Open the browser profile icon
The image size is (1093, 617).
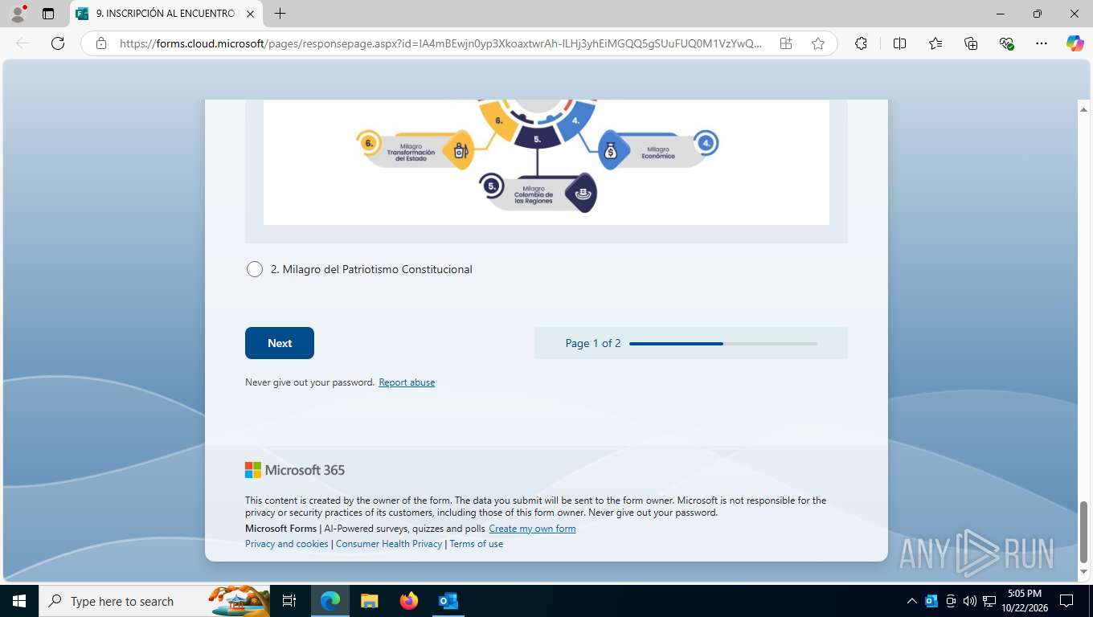point(18,14)
